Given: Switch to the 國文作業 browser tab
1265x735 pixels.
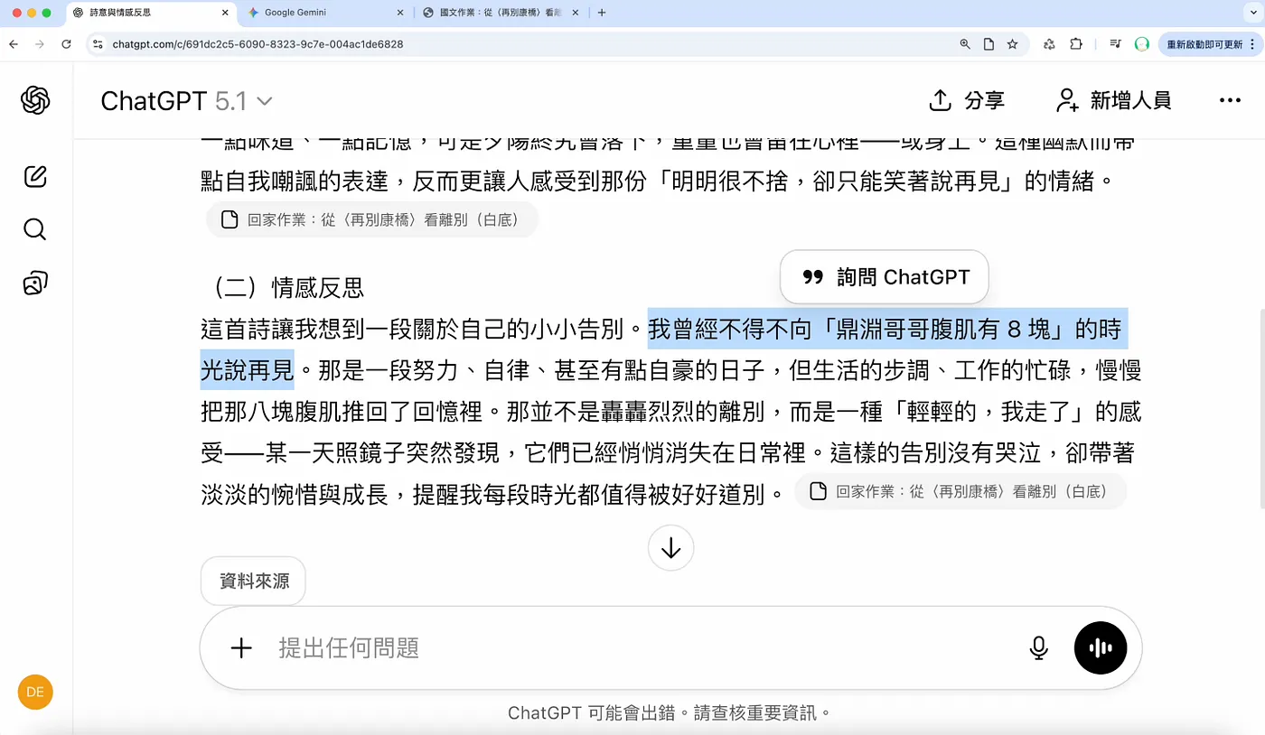Looking at the screenshot, I should pos(503,13).
